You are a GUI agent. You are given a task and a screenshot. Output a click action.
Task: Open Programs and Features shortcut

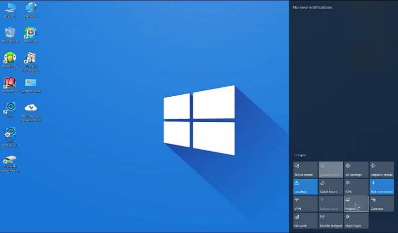pos(31,62)
